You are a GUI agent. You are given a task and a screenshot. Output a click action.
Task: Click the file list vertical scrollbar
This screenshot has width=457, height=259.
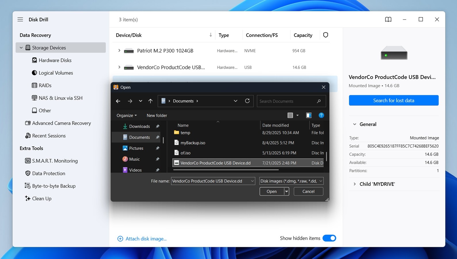(326, 156)
